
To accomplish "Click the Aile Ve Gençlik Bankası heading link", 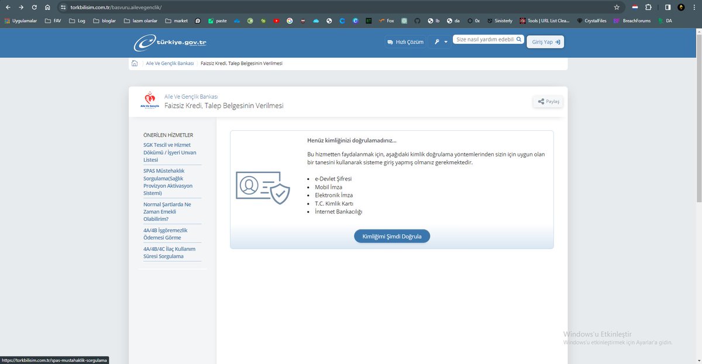I will (191, 96).
